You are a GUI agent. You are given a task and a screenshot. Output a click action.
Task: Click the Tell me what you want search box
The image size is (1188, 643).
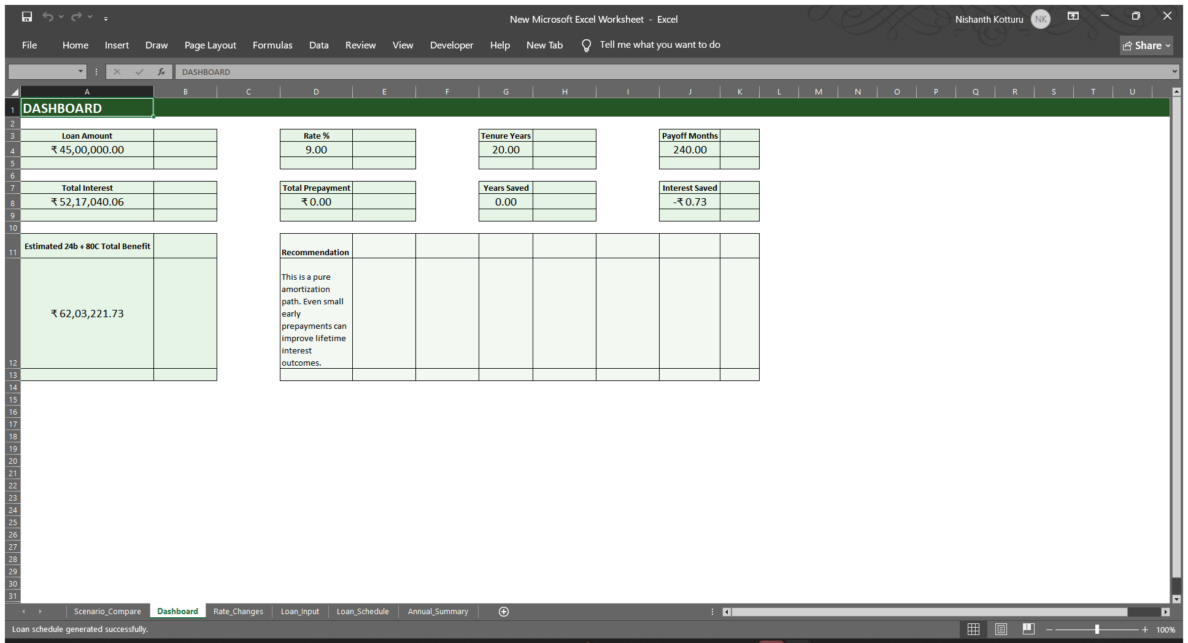click(x=660, y=45)
